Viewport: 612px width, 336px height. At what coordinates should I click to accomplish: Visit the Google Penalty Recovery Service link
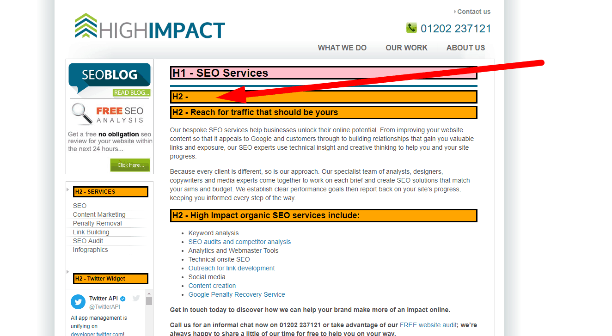pyautogui.click(x=236, y=294)
